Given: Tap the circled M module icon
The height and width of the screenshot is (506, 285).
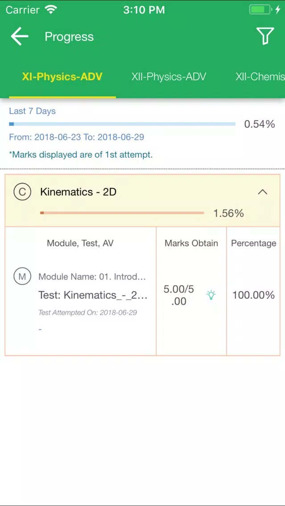Looking at the screenshot, I should (x=22, y=276).
